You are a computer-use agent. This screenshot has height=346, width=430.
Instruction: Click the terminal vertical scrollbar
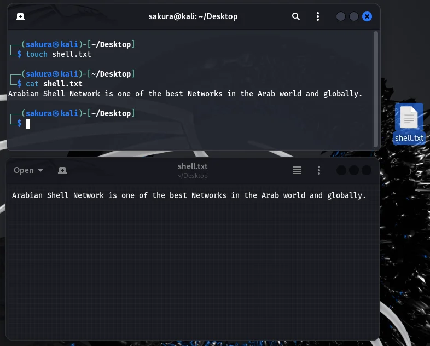coord(376,89)
